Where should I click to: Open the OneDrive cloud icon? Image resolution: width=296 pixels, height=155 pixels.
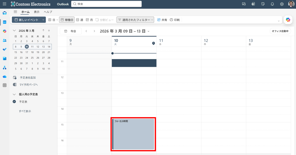(5, 76)
